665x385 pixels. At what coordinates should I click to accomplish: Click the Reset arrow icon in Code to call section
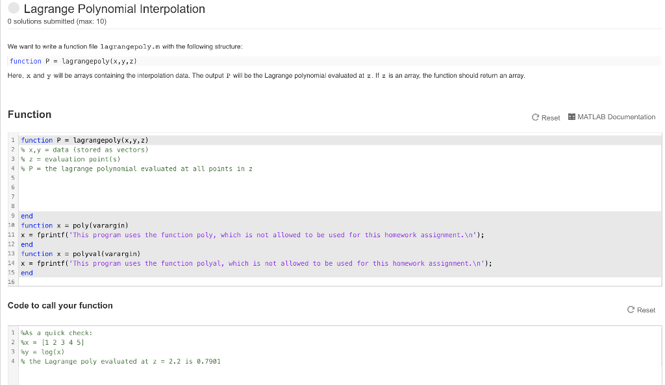[632, 310]
